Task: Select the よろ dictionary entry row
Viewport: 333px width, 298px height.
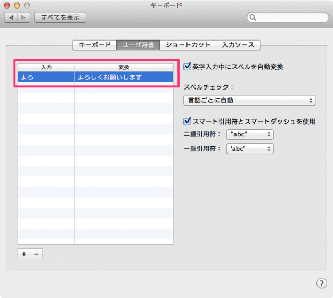Action: (x=95, y=77)
